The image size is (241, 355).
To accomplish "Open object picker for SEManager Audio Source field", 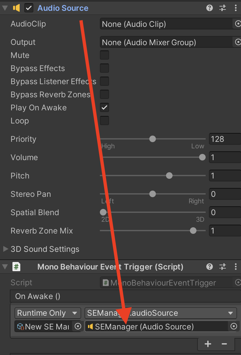I will [233, 326].
